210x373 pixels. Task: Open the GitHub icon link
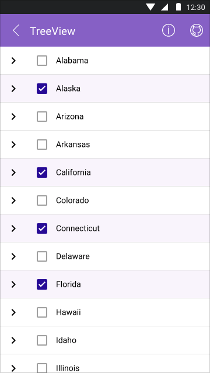(197, 31)
